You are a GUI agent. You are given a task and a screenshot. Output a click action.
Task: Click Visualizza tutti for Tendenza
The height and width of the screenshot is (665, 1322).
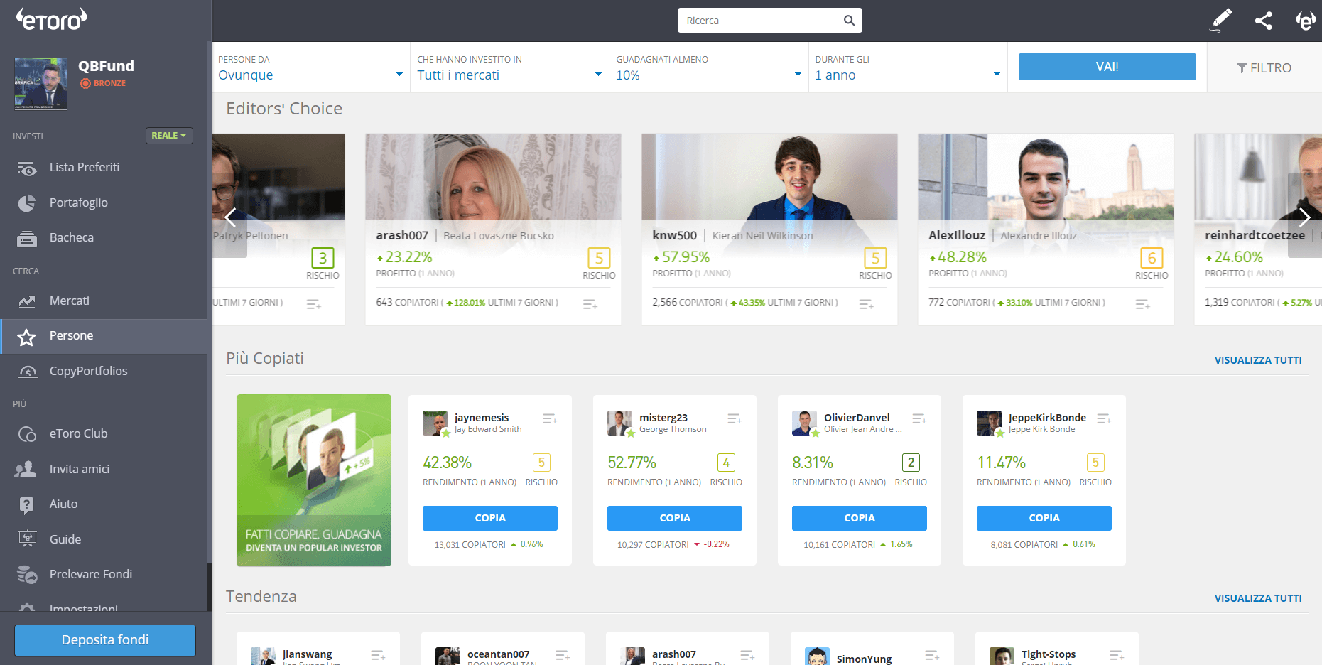coord(1258,598)
